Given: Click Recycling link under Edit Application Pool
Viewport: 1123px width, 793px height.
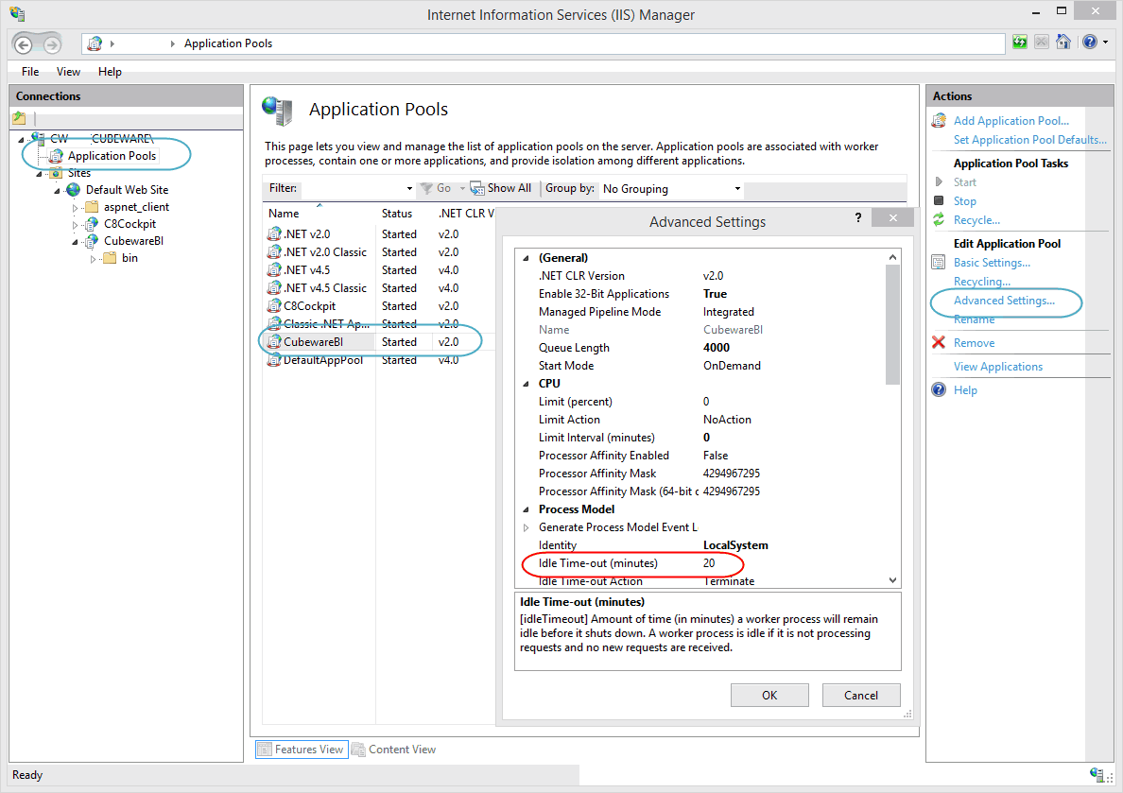Looking at the screenshot, I should pyautogui.click(x=982, y=282).
